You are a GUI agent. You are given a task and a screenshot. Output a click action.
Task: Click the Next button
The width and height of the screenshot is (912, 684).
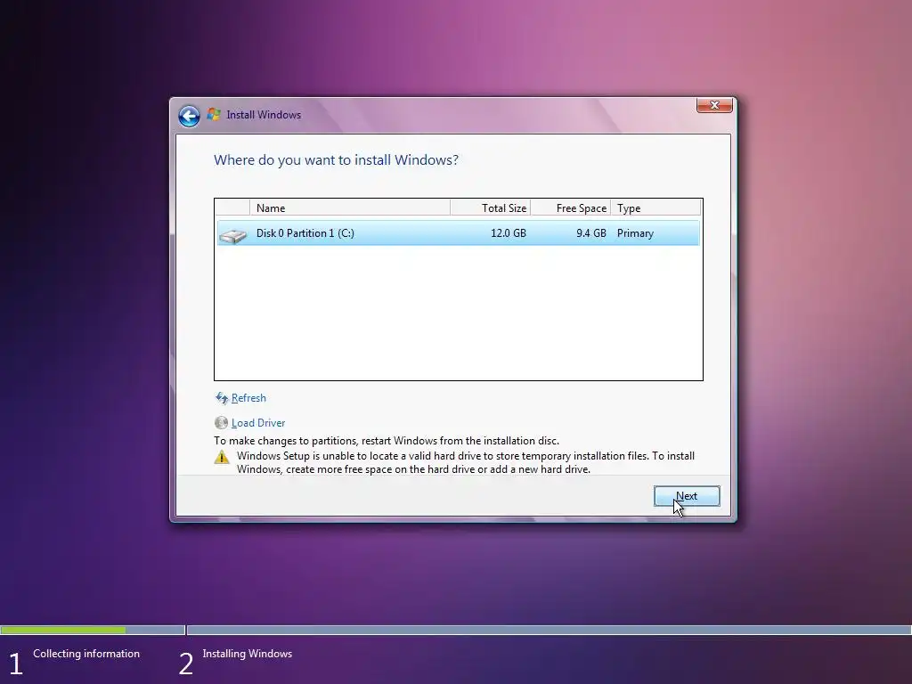point(687,496)
